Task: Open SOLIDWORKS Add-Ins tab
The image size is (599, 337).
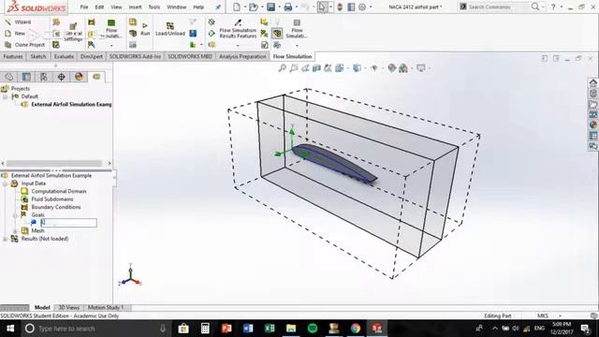Action: 135,56
